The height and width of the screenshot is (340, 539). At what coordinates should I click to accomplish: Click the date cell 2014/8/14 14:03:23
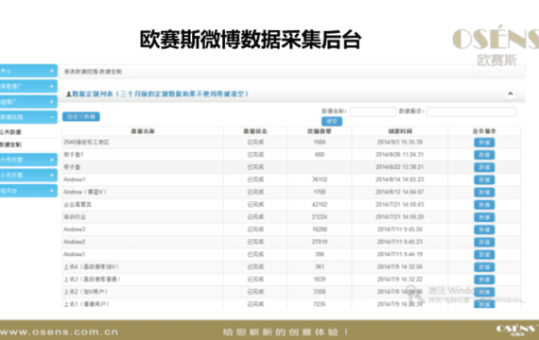pyautogui.click(x=400, y=179)
